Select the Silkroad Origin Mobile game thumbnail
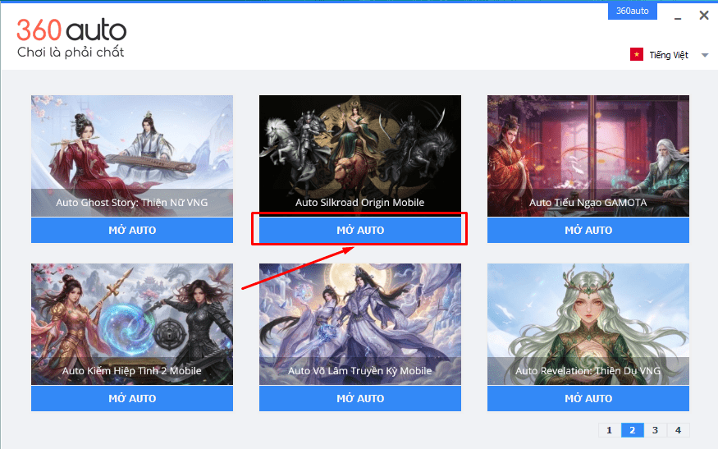This screenshot has height=449, width=718. (x=360, y=156)
